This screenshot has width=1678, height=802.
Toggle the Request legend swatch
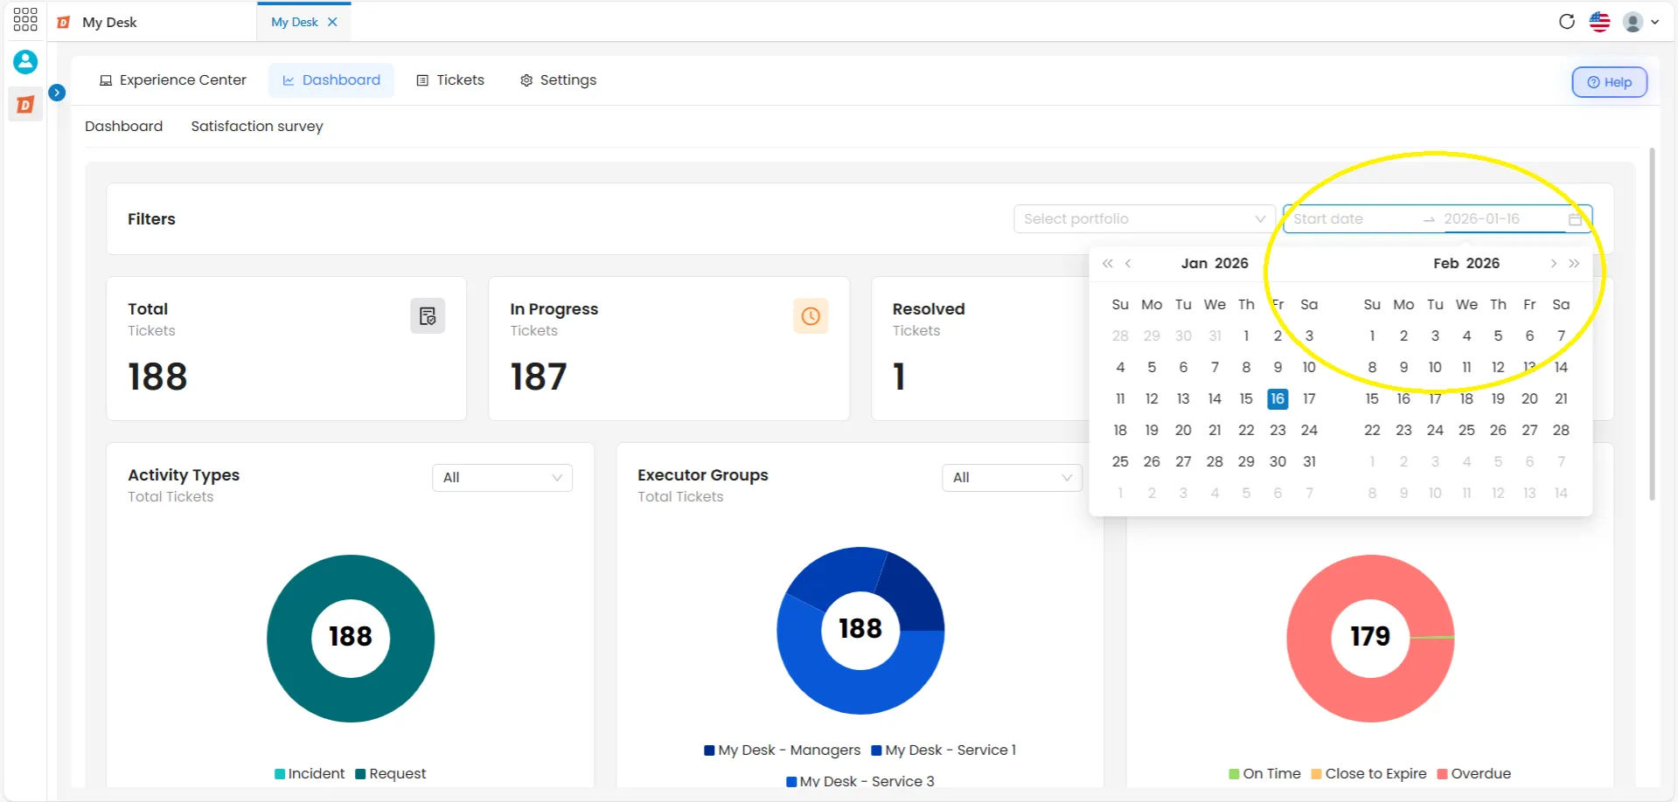tap(360, 774)
